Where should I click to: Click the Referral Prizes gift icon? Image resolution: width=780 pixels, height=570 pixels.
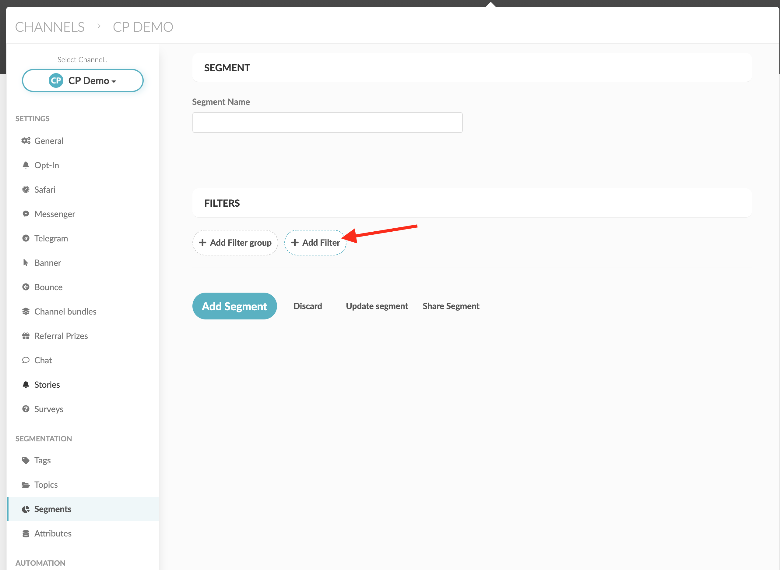pyautogui.click(x=26, y=336)
